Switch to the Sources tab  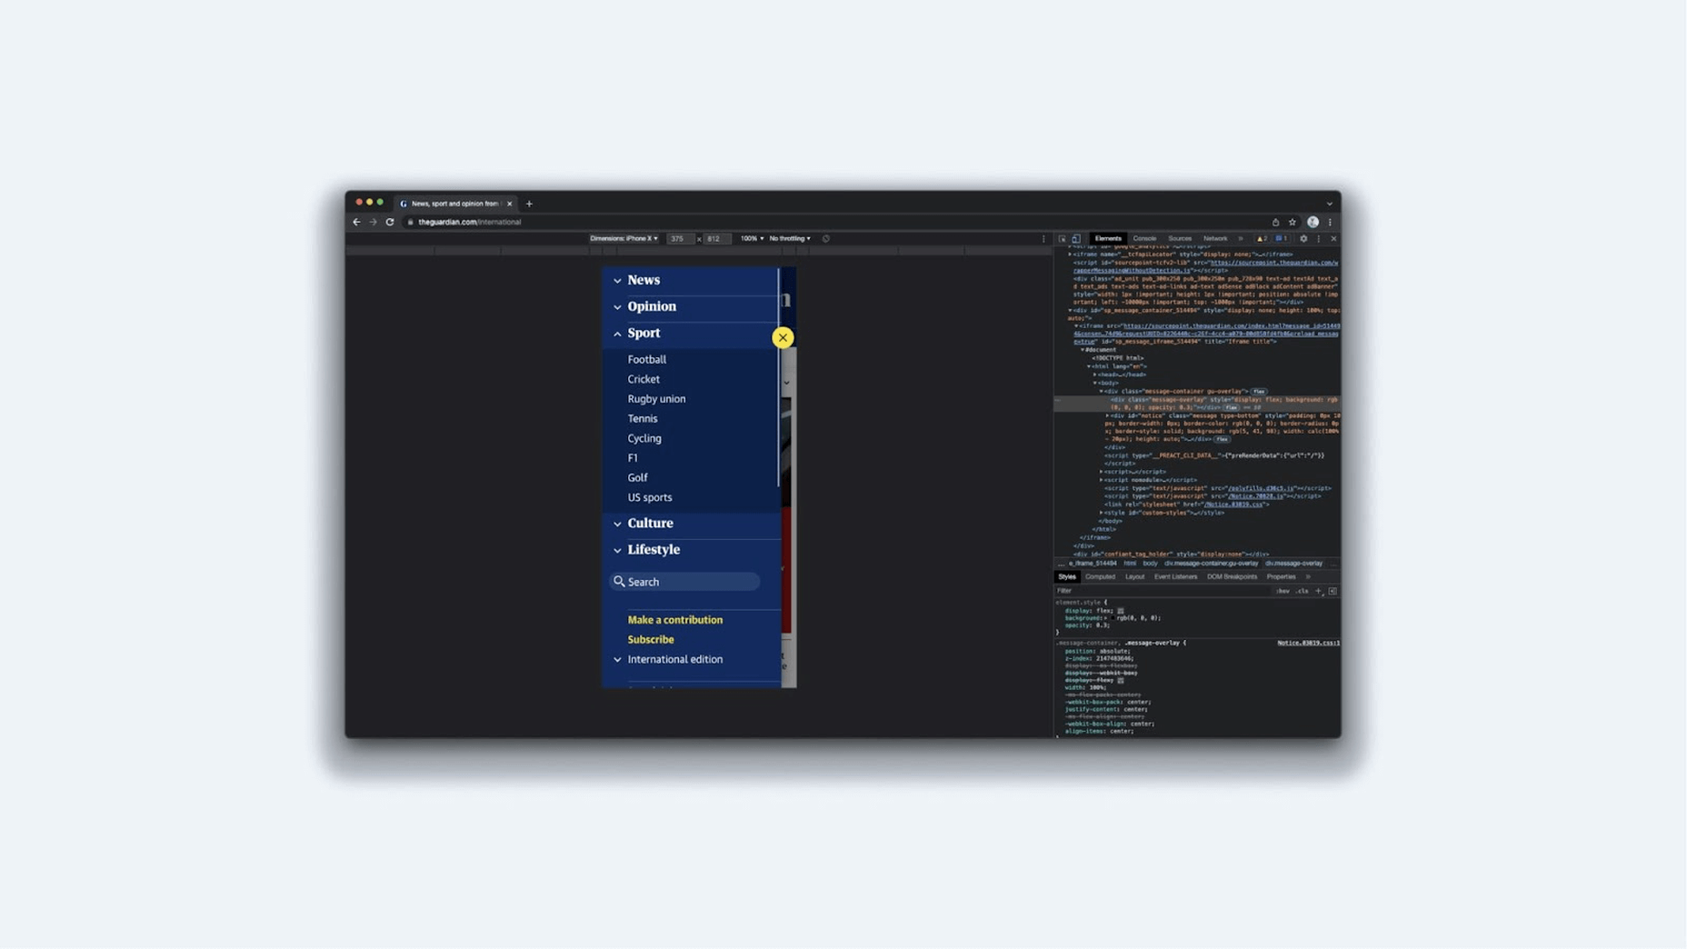1180,239
